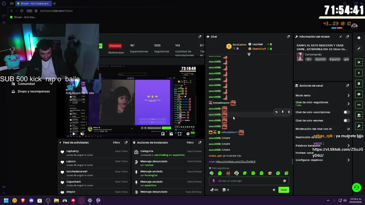Expand Chat de solo-seguidores options
This screenshot has width=365, height=205.
(x=348, y=104)
